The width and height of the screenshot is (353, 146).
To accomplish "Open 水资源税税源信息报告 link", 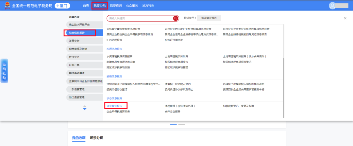I will coord(119,56).
